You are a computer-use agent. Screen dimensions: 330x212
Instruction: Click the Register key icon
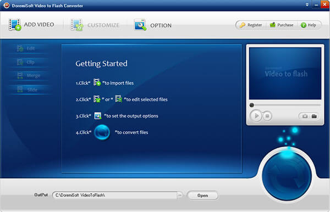click(x=243, y=25)
